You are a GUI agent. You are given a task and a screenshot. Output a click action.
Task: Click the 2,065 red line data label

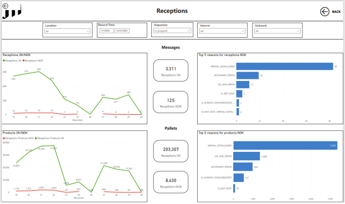[41, 188]
